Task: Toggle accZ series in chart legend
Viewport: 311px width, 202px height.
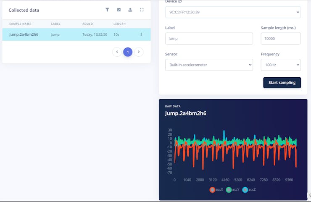Action: click(249, 190)
